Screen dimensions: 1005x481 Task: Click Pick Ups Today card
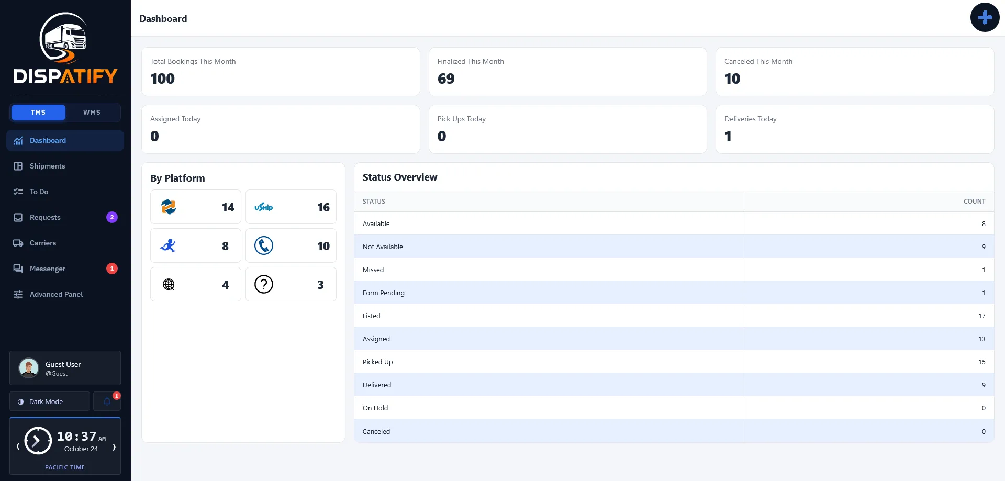coord(568,129)
